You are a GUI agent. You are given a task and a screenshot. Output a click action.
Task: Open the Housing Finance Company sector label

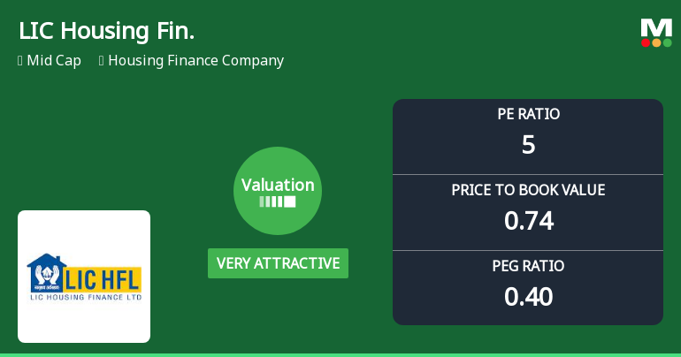tap(195, 61)
